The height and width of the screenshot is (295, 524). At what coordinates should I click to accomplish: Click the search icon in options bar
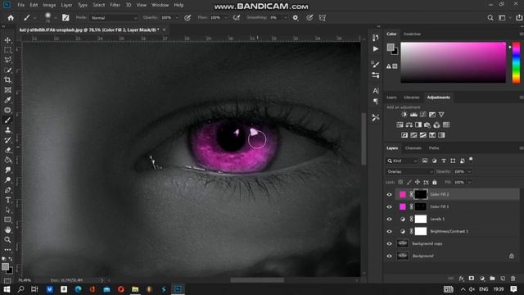(x=490, y=18)
